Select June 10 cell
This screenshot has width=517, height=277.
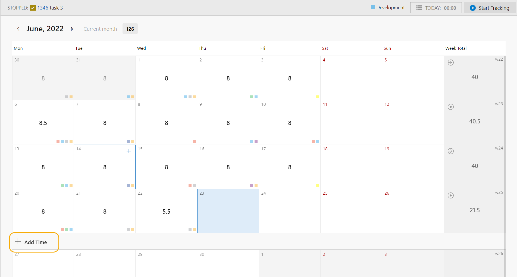pyautogui.click(x=290, y=123)
